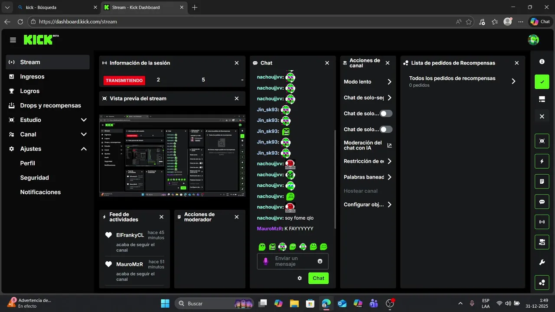Viewport: 555px width, 312px height.
Task: Click the green checkmark button in right sidebar
Action: 542,81
